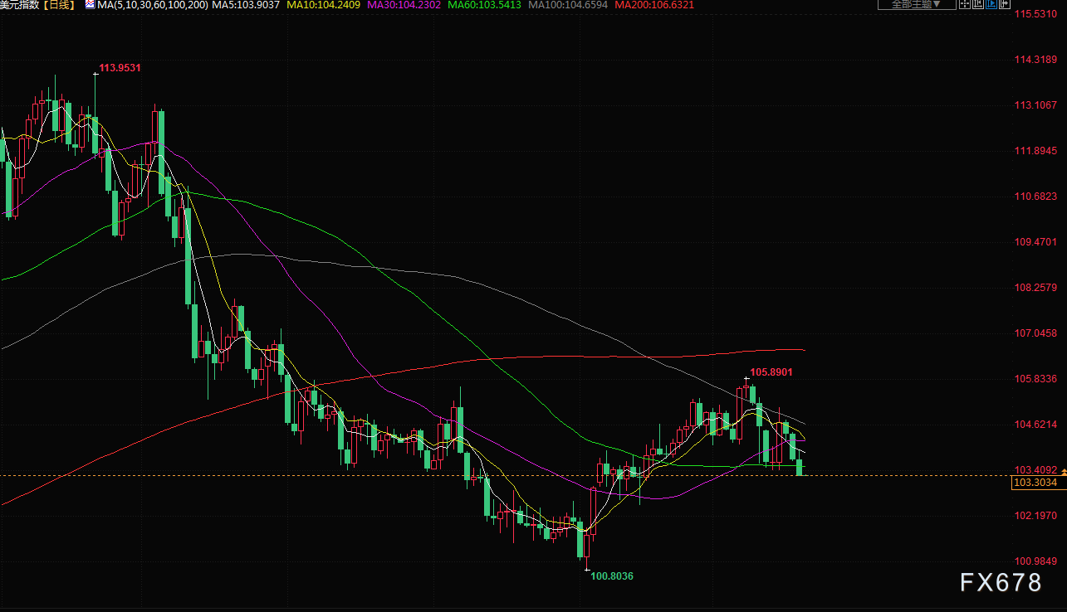Select the 日线 period label
The height and width of the screenshot is (612, 1067).
[60, 5]
